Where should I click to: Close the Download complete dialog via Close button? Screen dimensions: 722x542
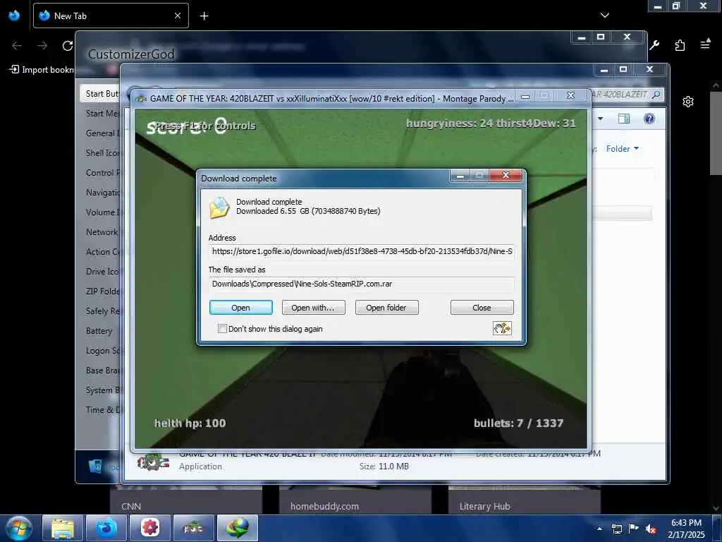point(482,308)
